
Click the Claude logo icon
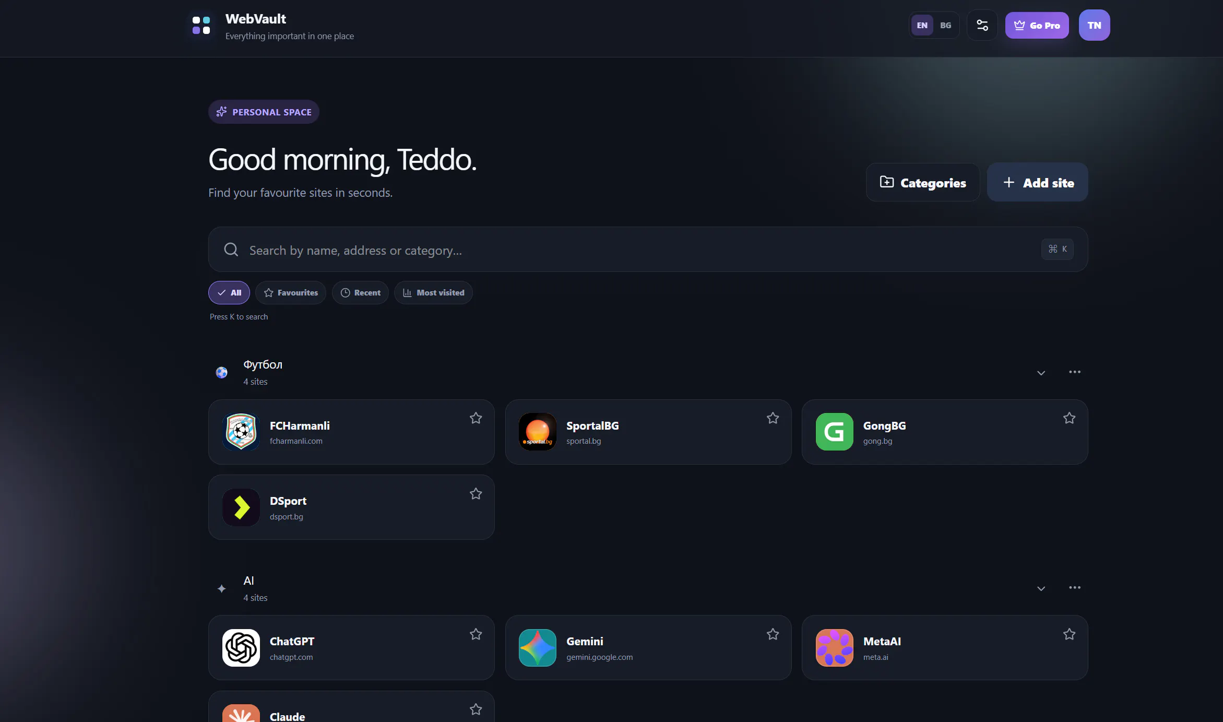tap(241, 713)
